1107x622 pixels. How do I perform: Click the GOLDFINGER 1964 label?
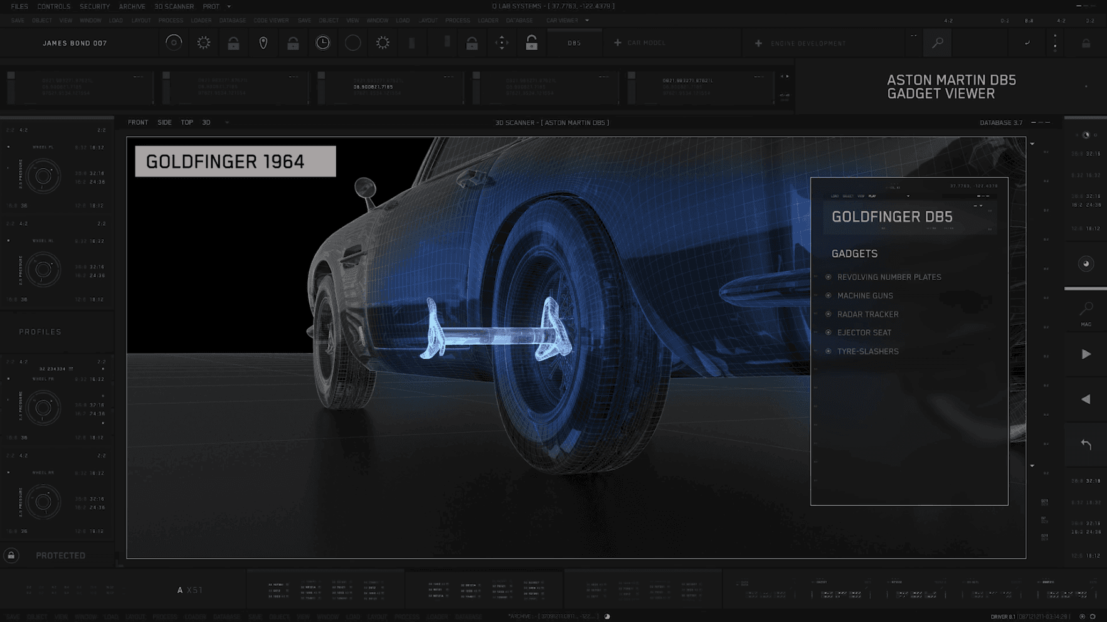235,162
